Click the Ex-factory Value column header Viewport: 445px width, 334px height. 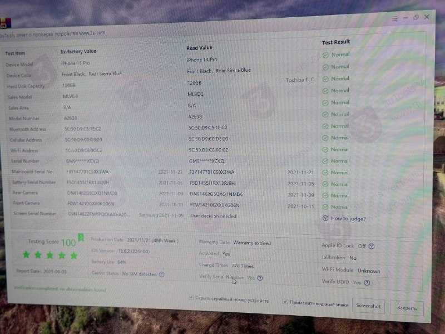coord(78,51)
